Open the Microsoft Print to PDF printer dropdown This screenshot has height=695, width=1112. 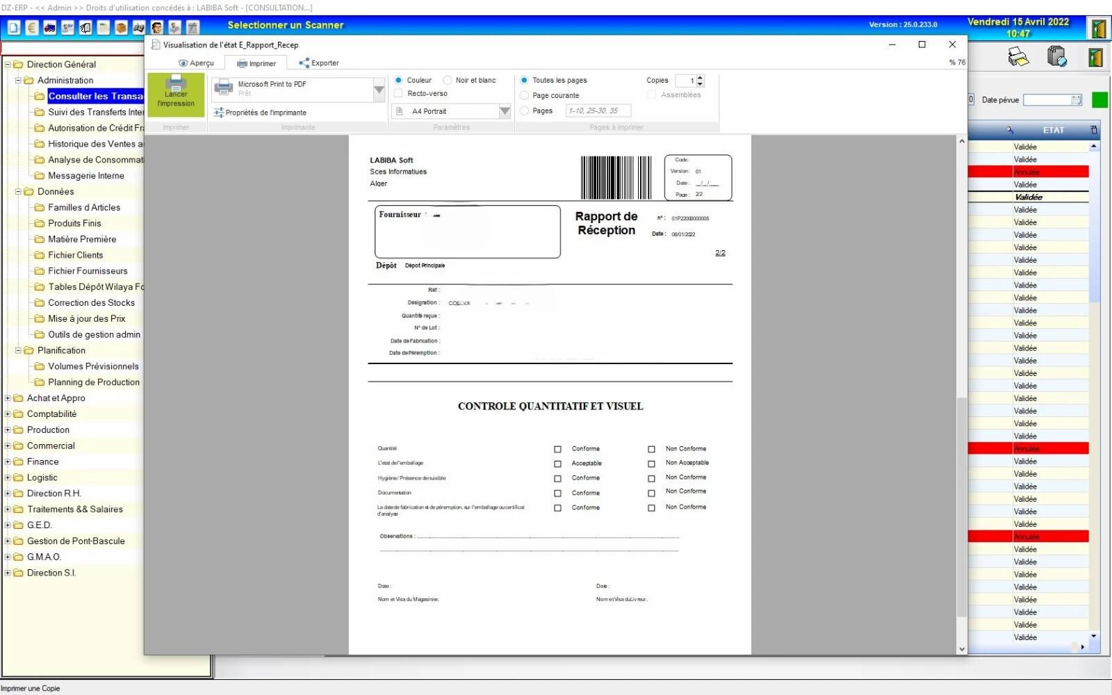pos(379,90)
